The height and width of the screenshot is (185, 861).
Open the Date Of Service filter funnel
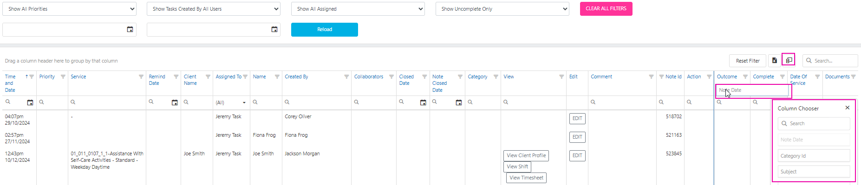point(817,77)
